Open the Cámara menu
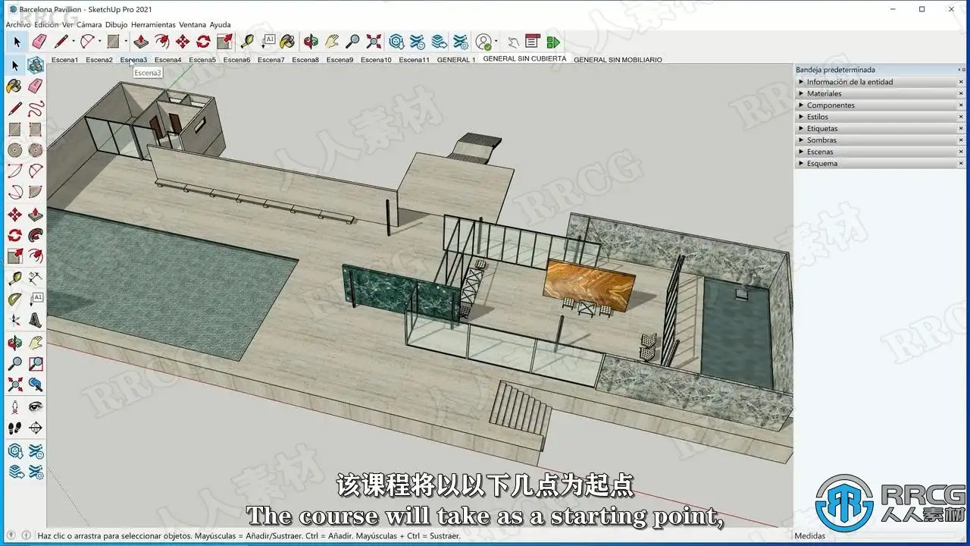The image size is (970, 546). 89,25
